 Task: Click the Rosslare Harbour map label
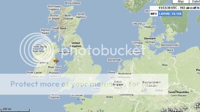click(x=55, y=74)
